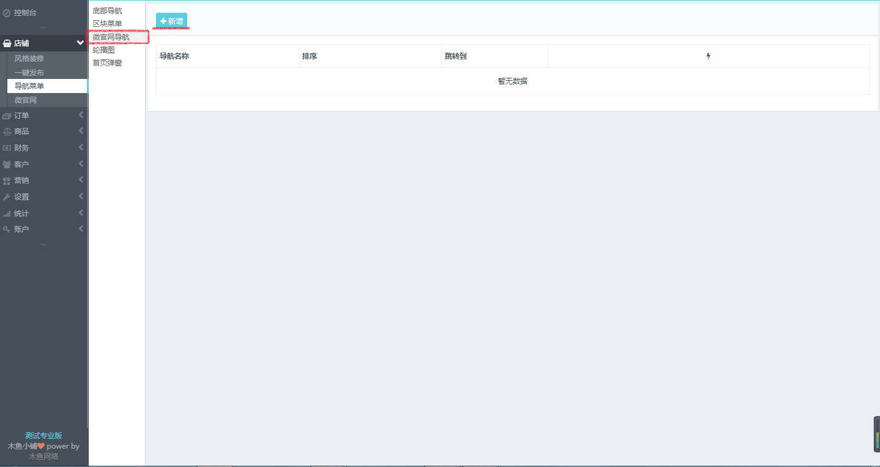Image resolution: width=880 pixels, height=467 pixels.
Task: Click the 营销 gift icon
Action: 7,181
